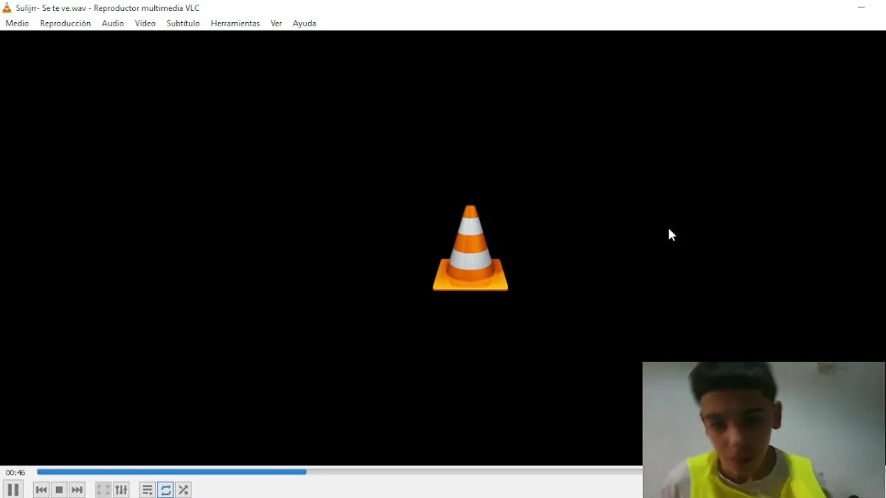Stop playback with the stop button
Viewport: 886px width, 498px height.
tap(60, 490)
